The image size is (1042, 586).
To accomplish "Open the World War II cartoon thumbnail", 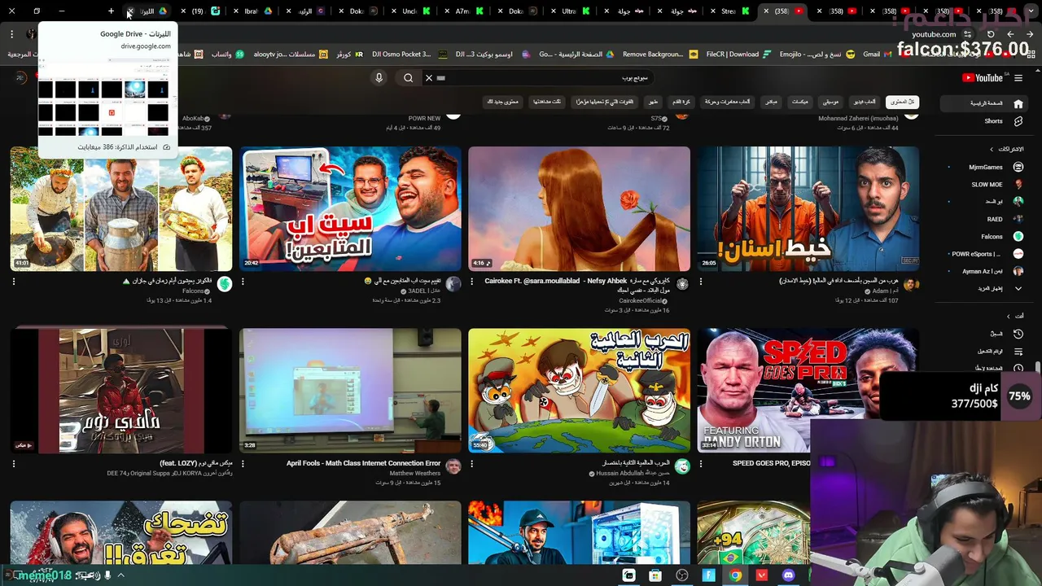I will (579, 391).
